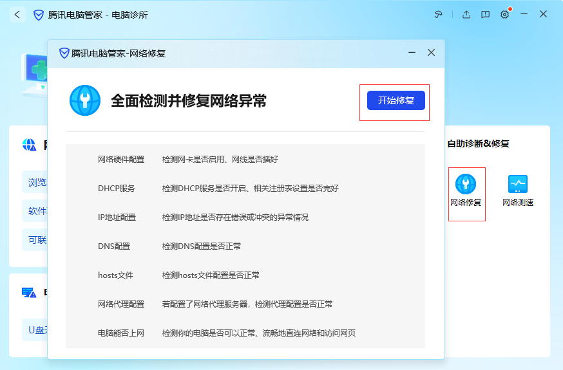
Task: Click the hardware warning icon in lower left card
Action: [x=29, y=293]
